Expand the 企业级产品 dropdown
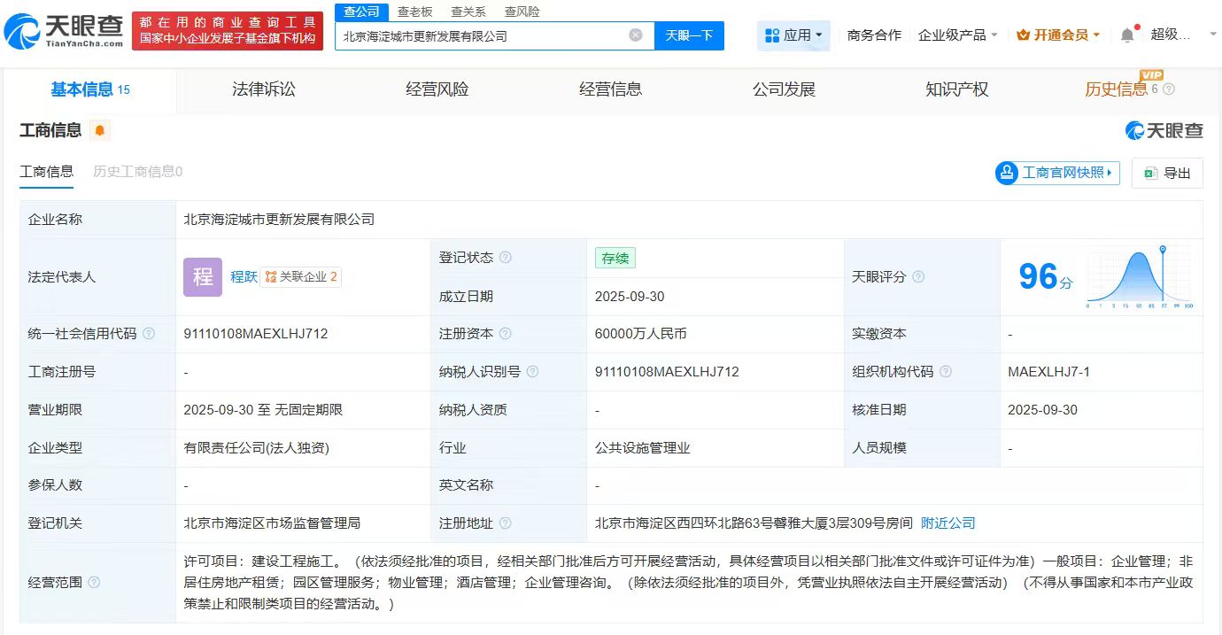 pos(958,35)
